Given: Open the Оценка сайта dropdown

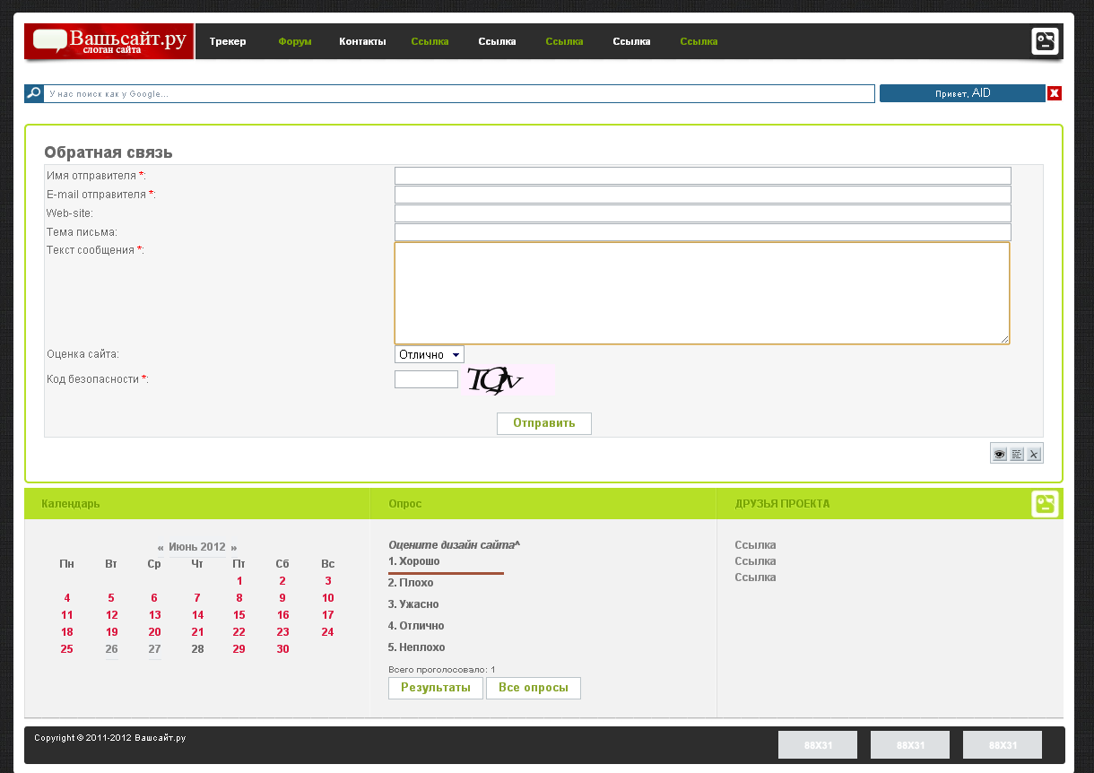Looking at the screenshot, I should pyautogui.click(x=430, y=355).
